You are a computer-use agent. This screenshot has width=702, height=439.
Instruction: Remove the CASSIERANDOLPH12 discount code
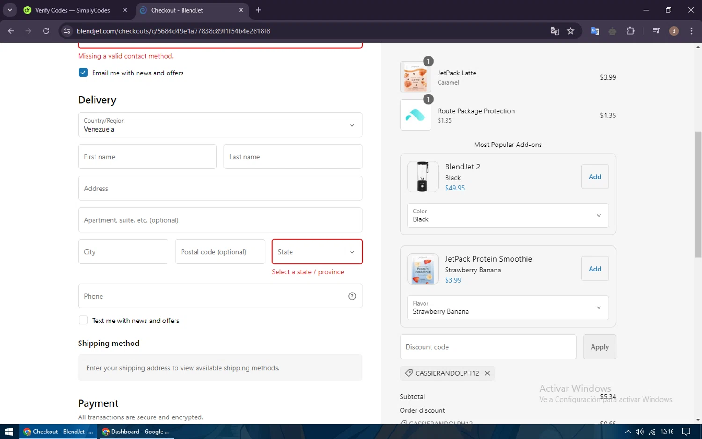click(x=487, y=373)
